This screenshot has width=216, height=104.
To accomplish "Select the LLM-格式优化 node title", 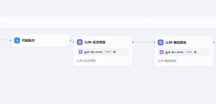I will pyautogui.click(x=176, y=42).
